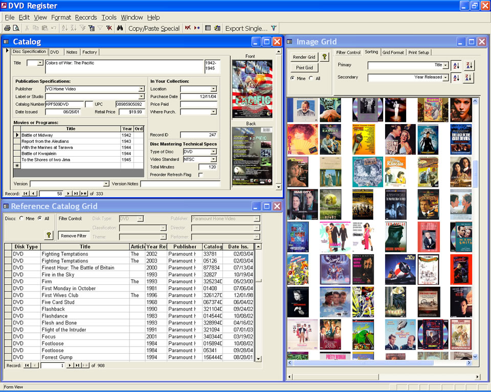Viewport: 491px width, 392px height.
Task: Select the Battle of Midway movie row
Action: [x=78, y=135]
